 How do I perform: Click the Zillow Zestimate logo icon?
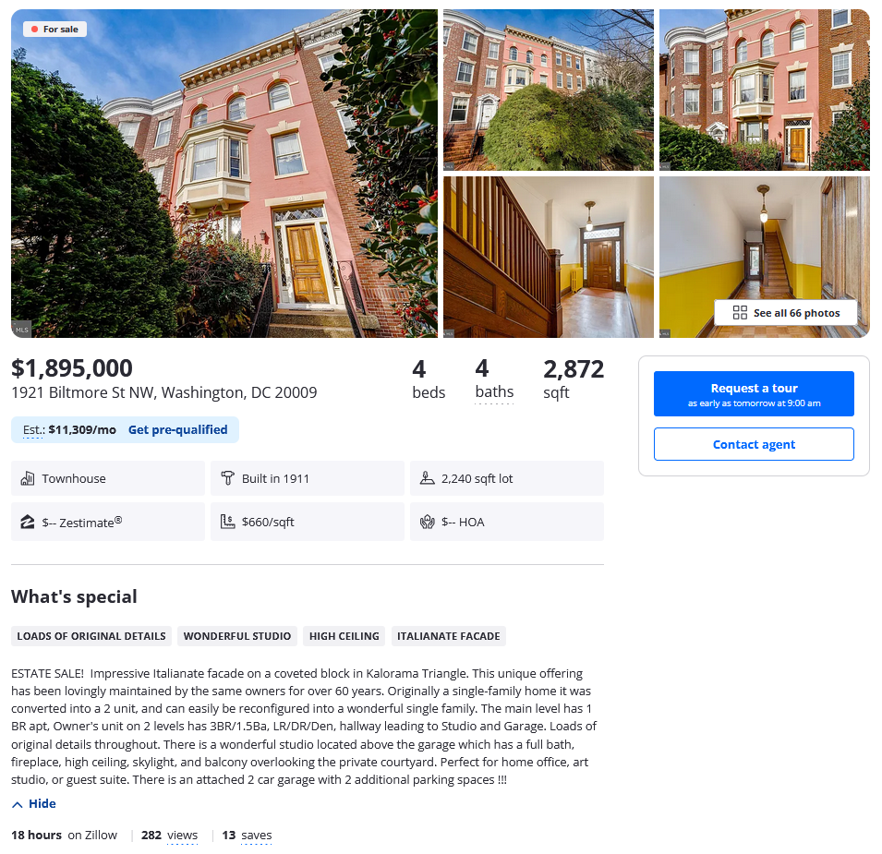pyautogui.click(x=28, y=523)
